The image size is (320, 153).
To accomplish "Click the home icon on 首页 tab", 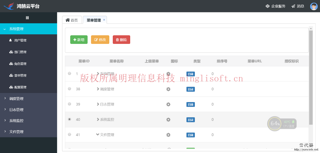I will point(67,20).
